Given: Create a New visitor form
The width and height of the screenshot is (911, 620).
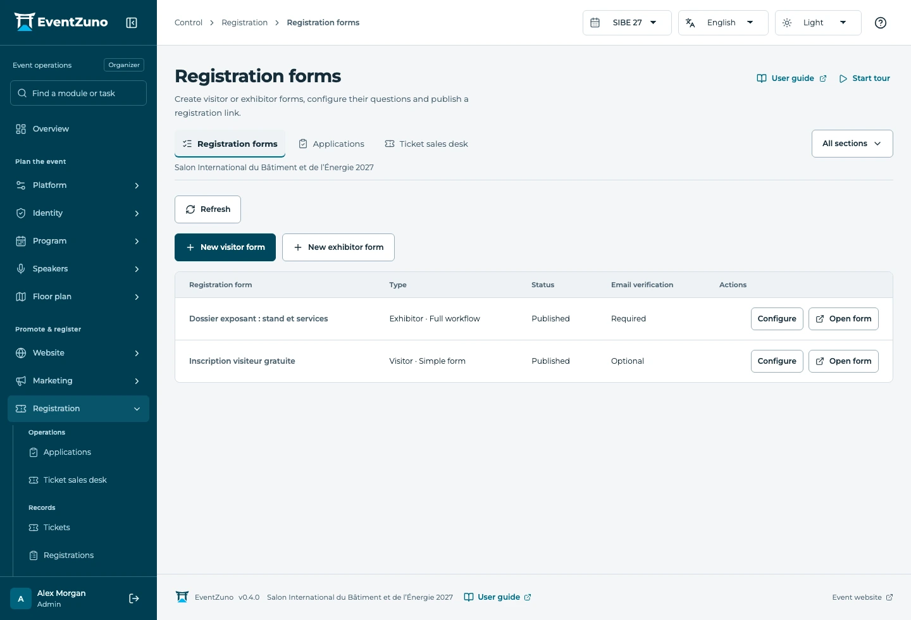Looking at the screenshot, I should click(x=225, y=247).
